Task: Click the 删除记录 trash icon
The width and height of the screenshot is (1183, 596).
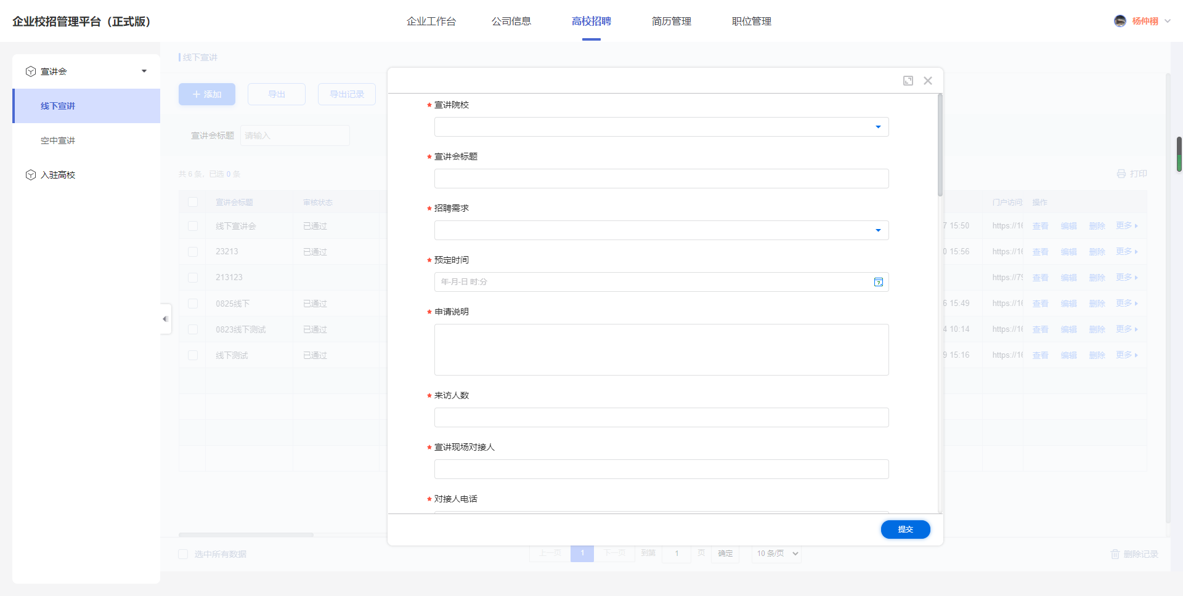Action: pos(1115,554)
